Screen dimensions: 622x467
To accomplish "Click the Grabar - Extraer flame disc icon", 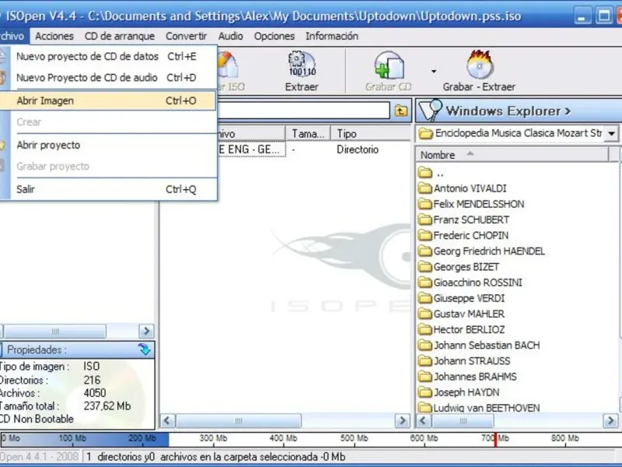I will (480, 65).
